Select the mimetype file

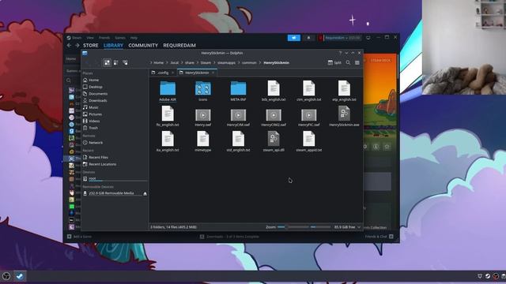click(x=203, y=142)
